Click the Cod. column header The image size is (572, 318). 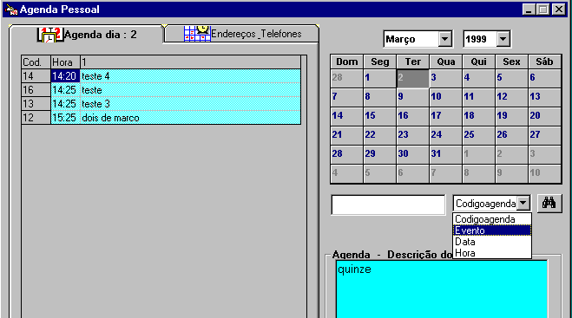(36, 62)
